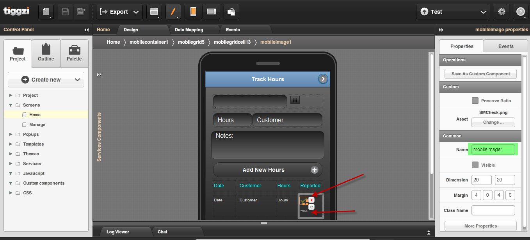Viewport: 530px width, 240px height.
Task: Switch to landscape phone orientation
Action: point(211,12)
